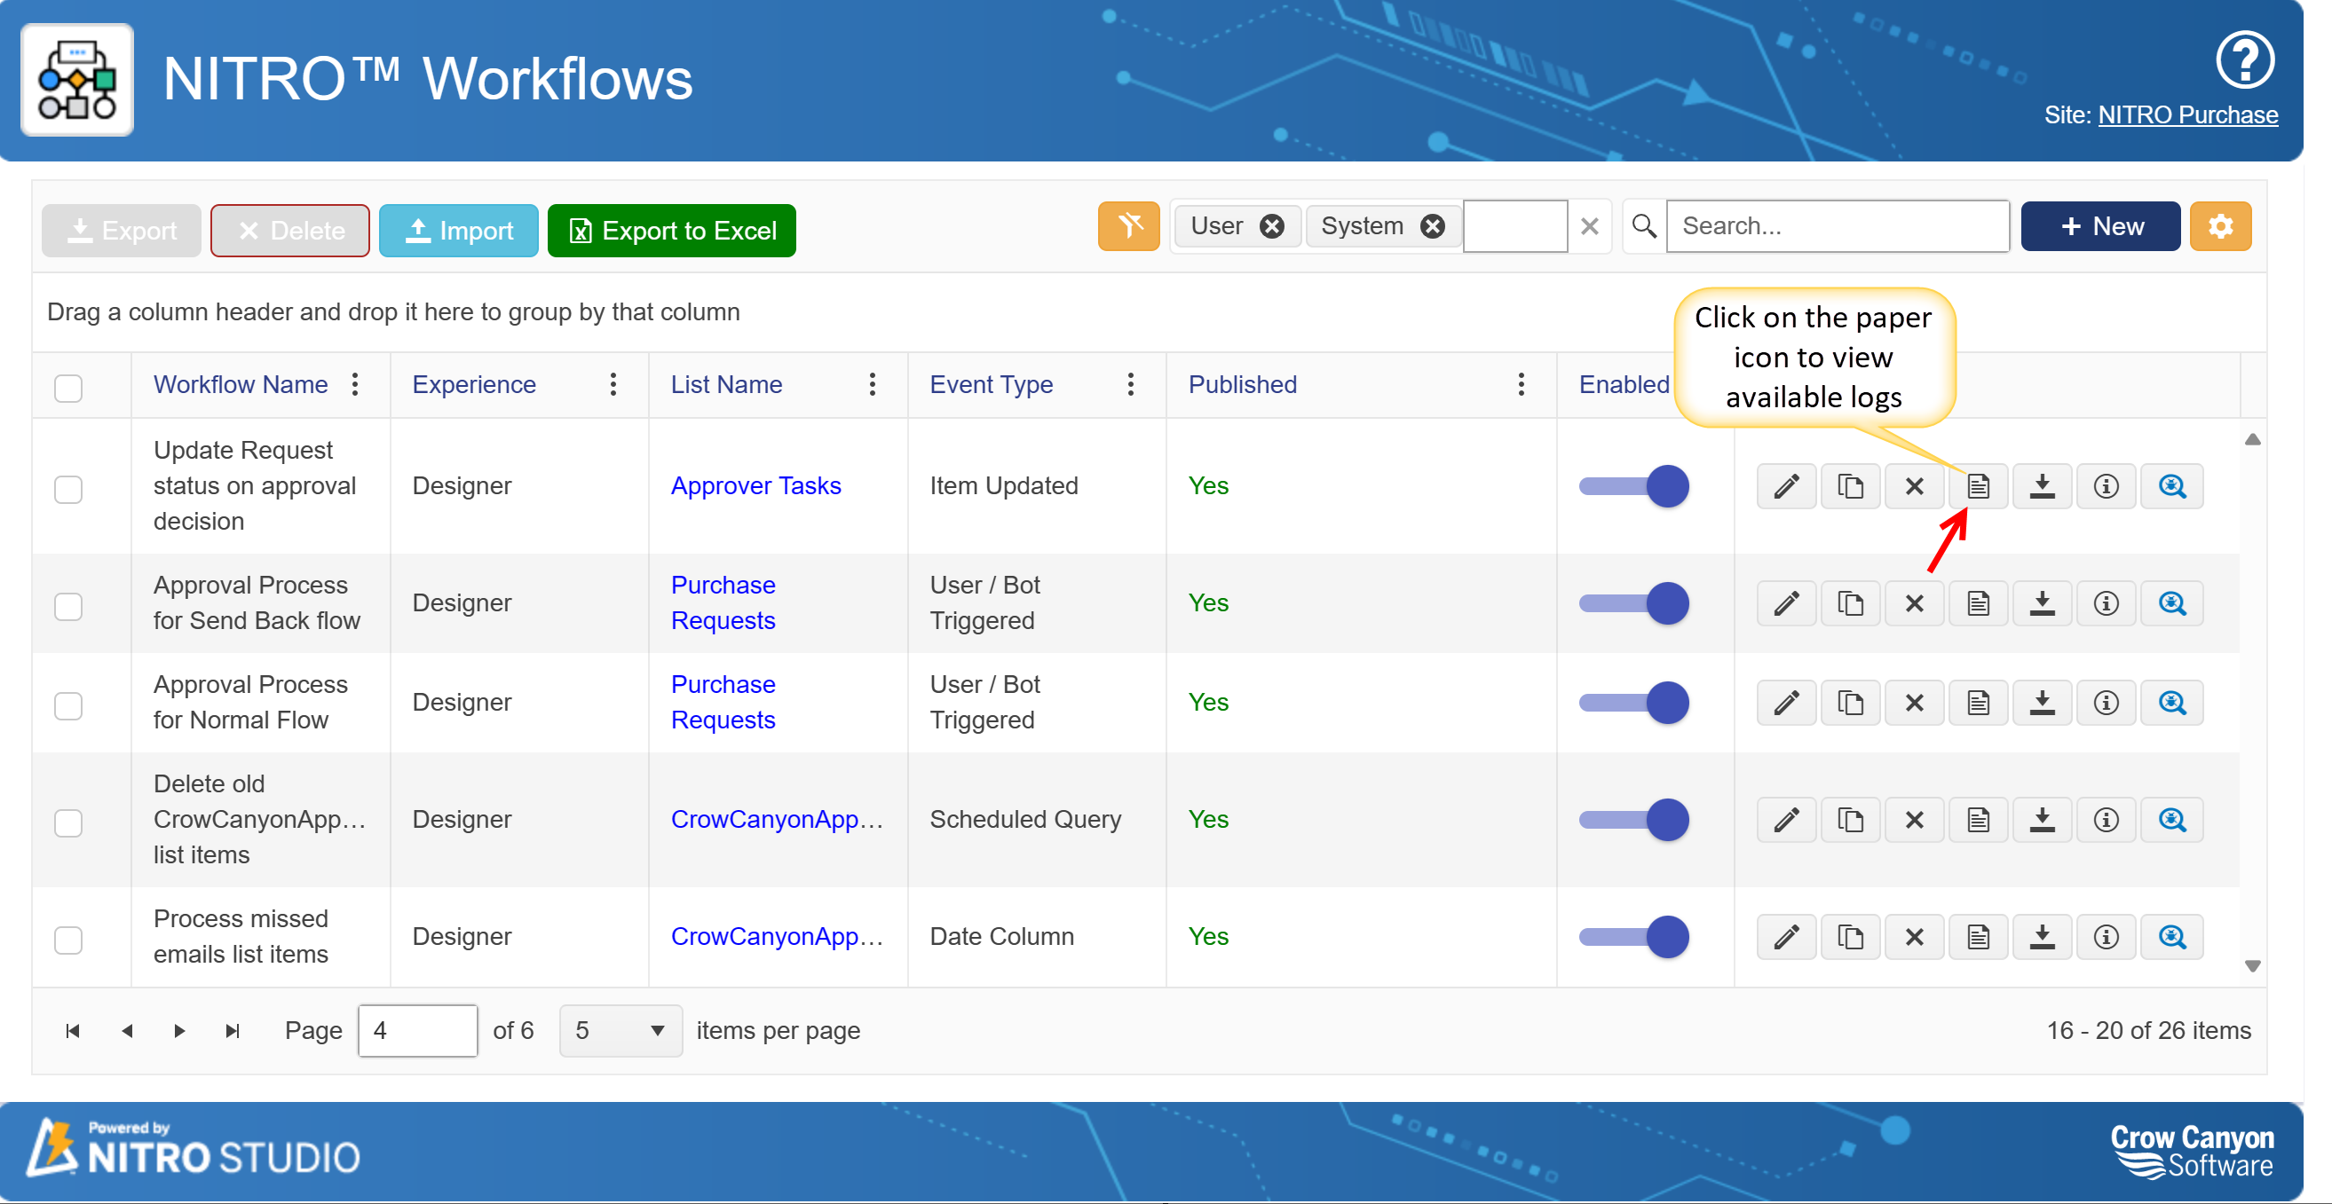This screenshot has height=1204, width=2332.
Task: Copy Approval Process for Send Back flow
Action: coord(1850,603)
